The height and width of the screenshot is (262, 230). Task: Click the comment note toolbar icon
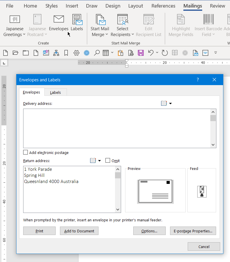pyautogui.click(x=205, y=53)
